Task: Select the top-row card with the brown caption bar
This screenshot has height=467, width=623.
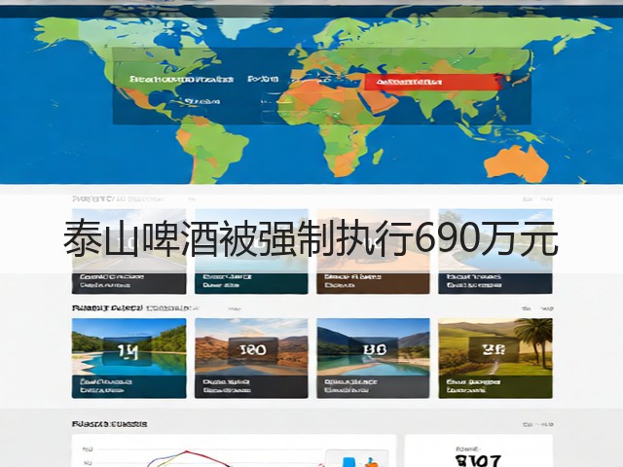Action: point(373,251)
